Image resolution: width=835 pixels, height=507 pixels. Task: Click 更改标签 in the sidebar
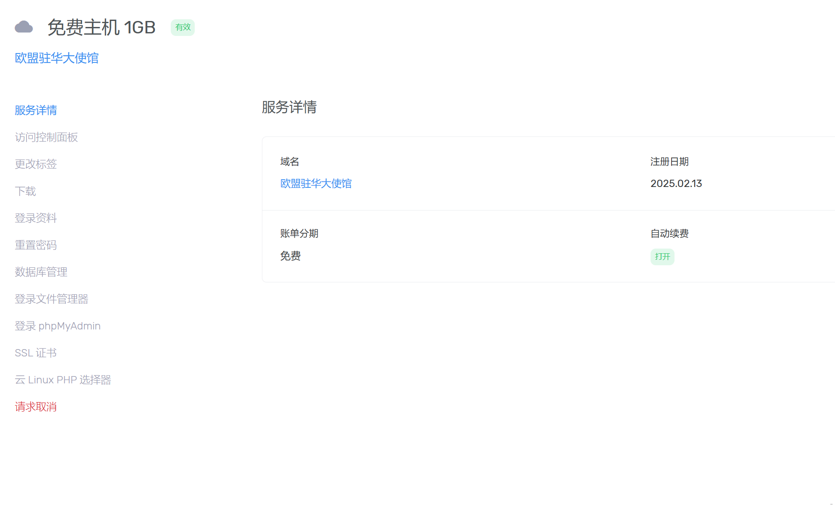36,164
